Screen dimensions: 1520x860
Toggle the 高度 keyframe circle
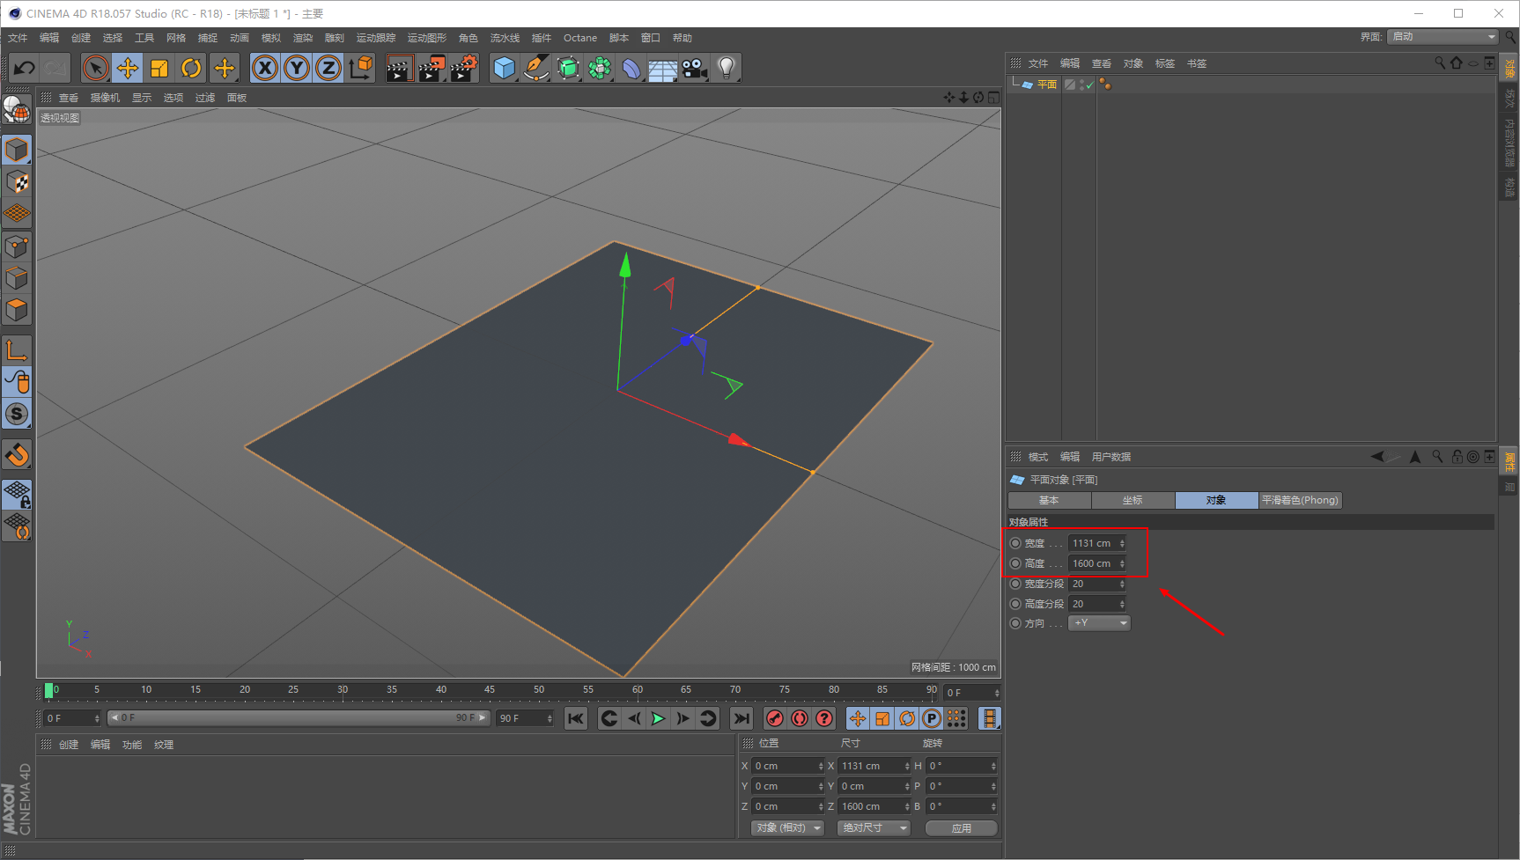[1015, 563]
